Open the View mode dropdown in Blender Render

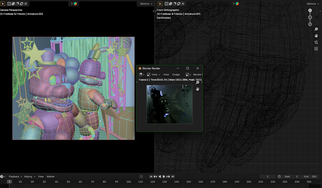(x=156, y=74)
